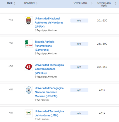This screenshot has width=119, height=122.
Task: Click the UPNFM crest logo
Action: click(29, 90)
